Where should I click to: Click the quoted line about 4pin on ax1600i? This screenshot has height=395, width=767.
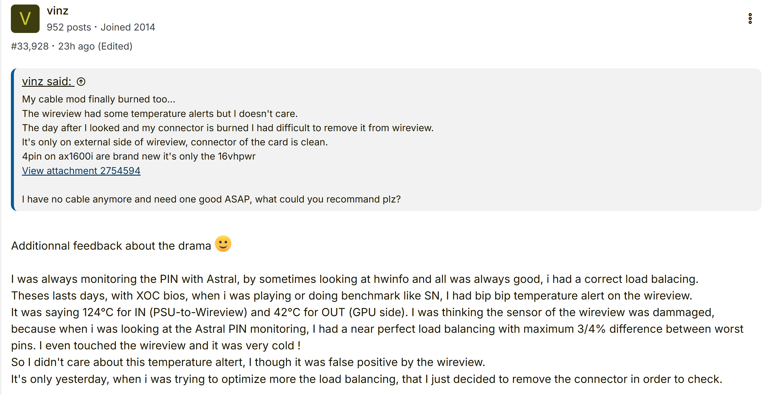tap(139, 156)
